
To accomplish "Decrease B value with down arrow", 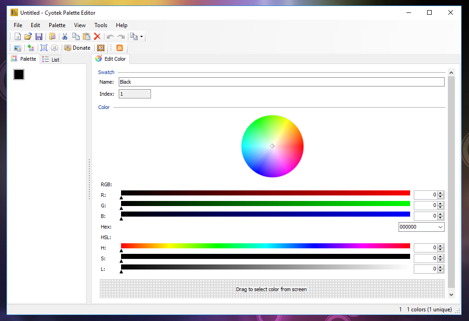I will click(x=440, y=218).
